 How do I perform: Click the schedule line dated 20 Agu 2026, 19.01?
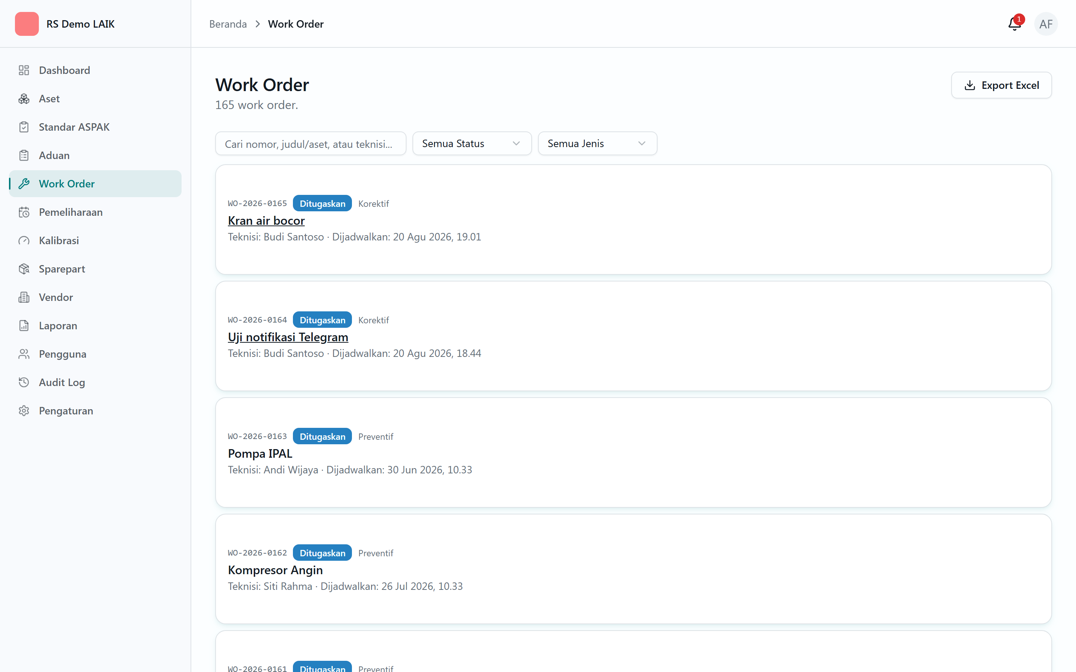[354, 237]
